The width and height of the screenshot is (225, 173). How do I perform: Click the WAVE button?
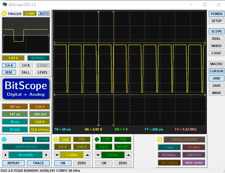(x=216, y=93)
